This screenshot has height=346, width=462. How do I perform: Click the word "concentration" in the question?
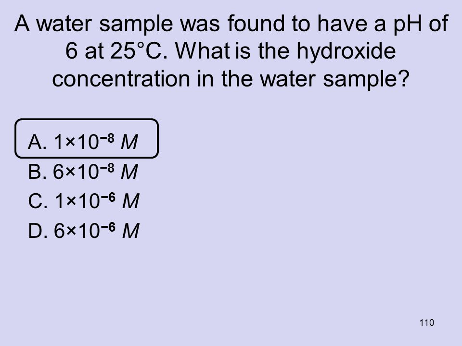coord(121,78)
